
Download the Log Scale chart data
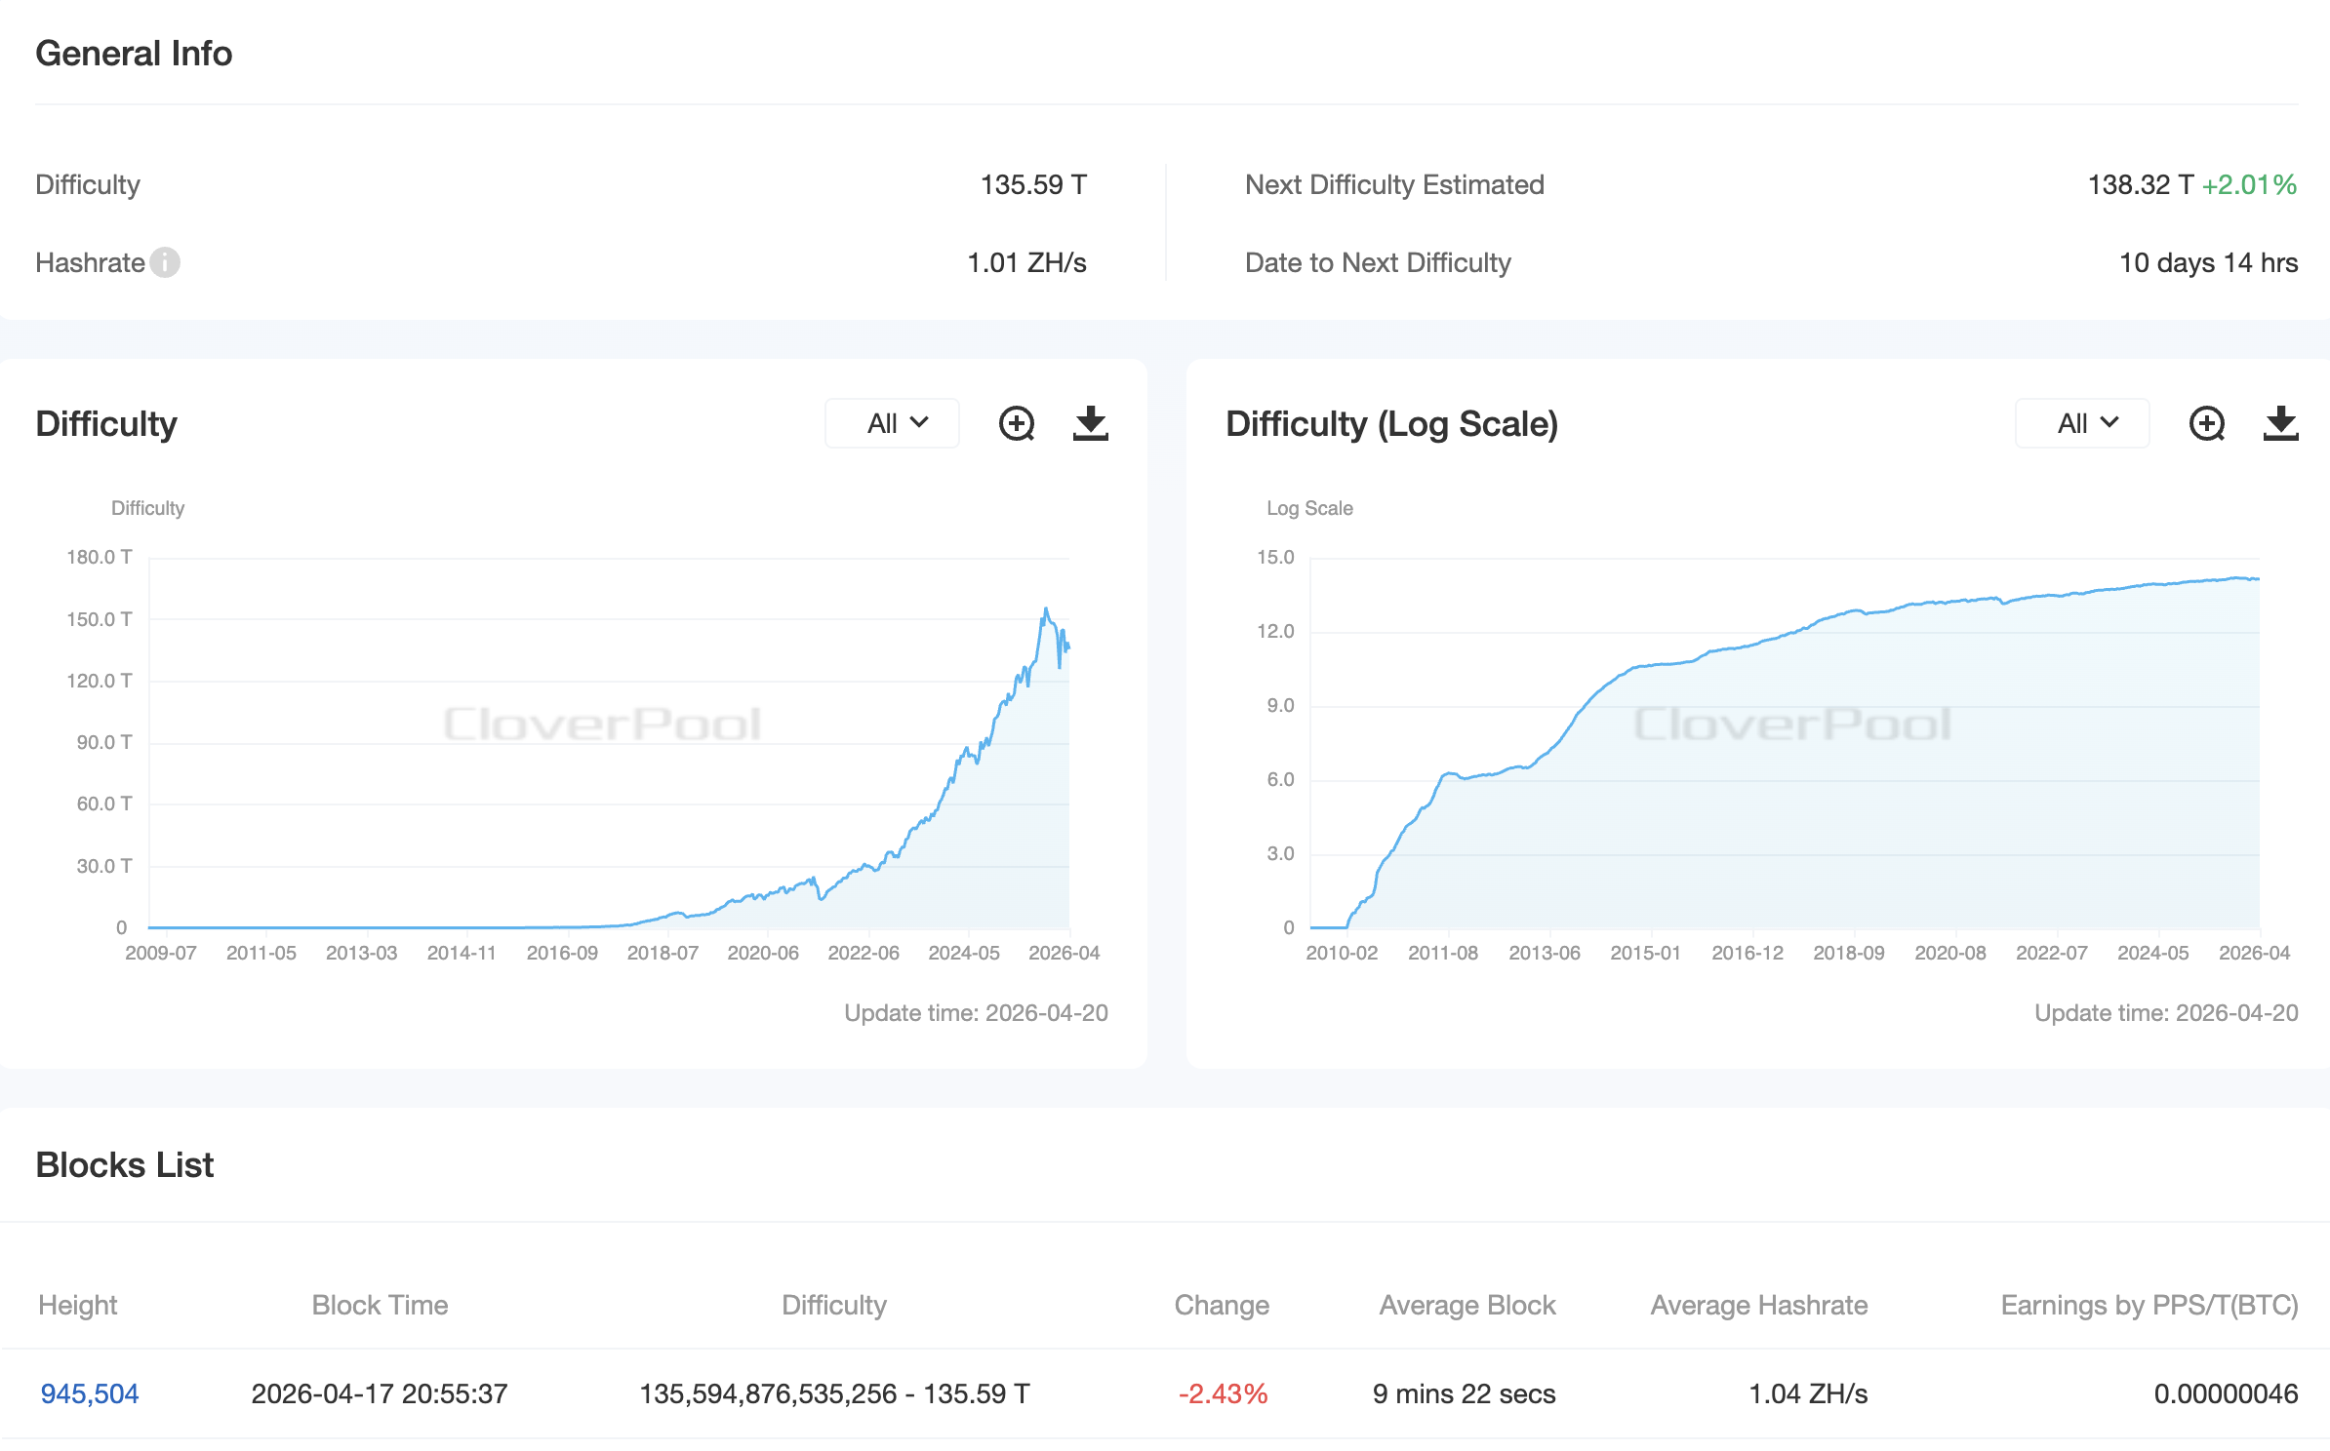[2280, 423]
